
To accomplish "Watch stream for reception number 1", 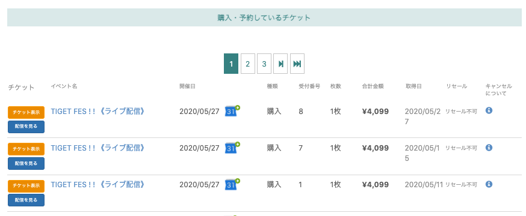I will tap(26, 200).
